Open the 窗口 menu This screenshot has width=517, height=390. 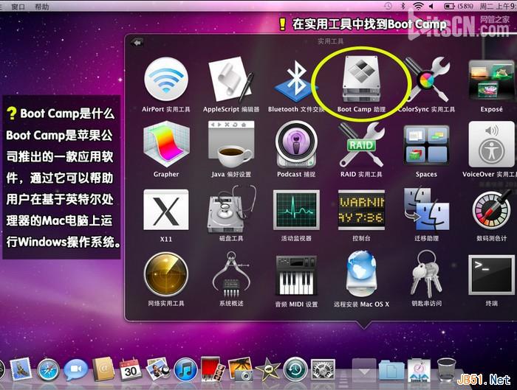tap(18, 6)
